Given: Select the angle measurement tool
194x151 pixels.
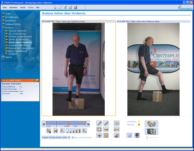Looking at the screenshot, I should pos(116,135).
